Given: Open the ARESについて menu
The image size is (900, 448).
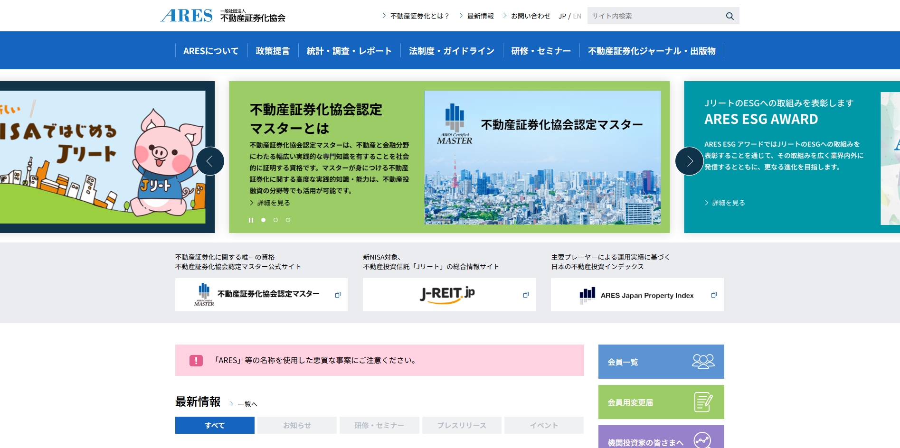Looking at the screenshot, I should pos(211,51).
